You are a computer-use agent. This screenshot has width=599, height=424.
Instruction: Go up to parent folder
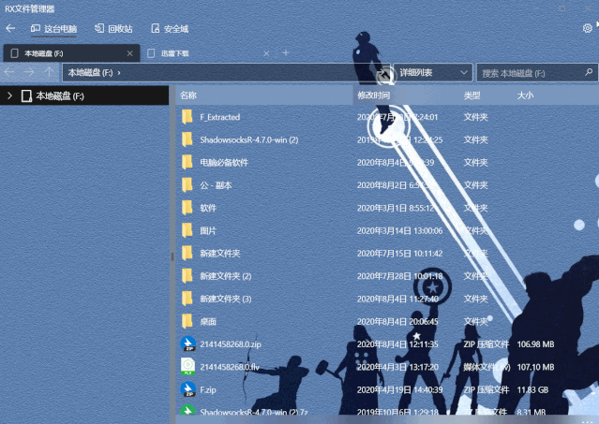49,72
